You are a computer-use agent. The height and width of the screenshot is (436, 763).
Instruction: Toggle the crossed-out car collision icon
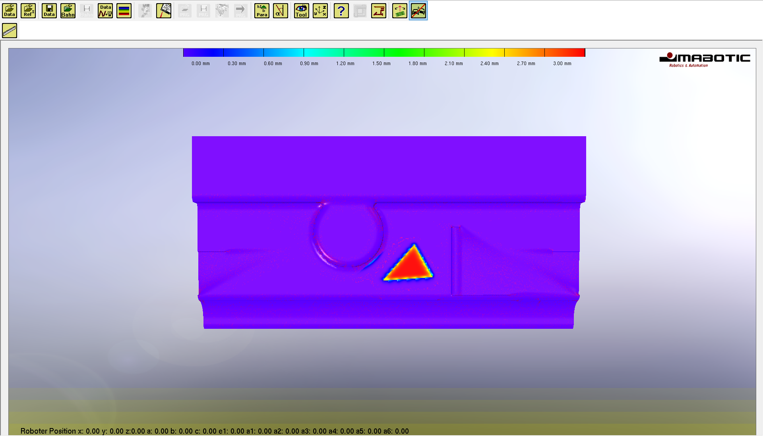click(418, 11)
